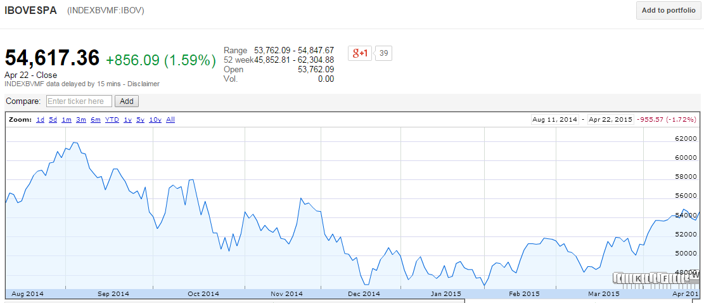Click the +1 count bubble showing 39
The width and height of the screenshot is (704, 303).
(x=383, y=53)
